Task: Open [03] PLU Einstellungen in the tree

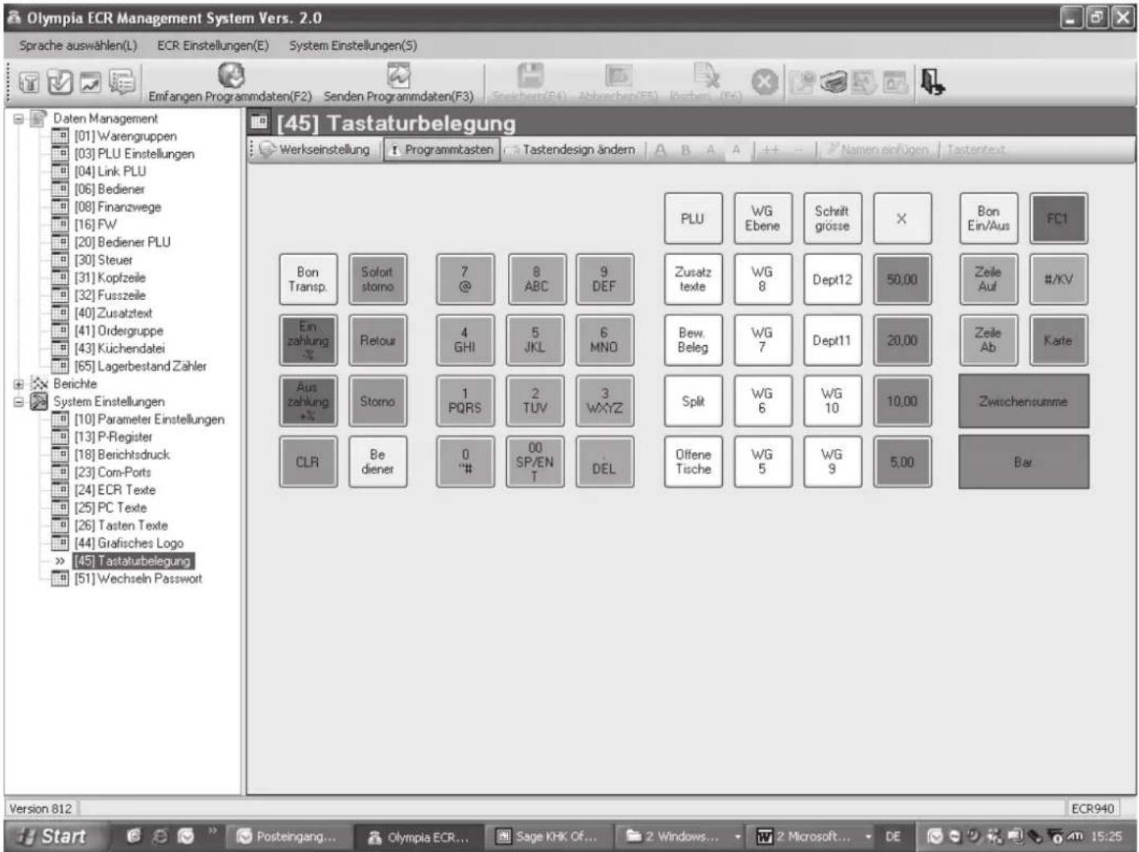Action: tap(134, 154)
